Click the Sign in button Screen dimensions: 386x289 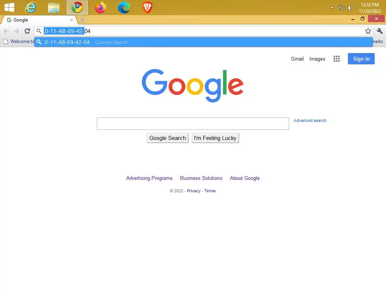[361, 59]
